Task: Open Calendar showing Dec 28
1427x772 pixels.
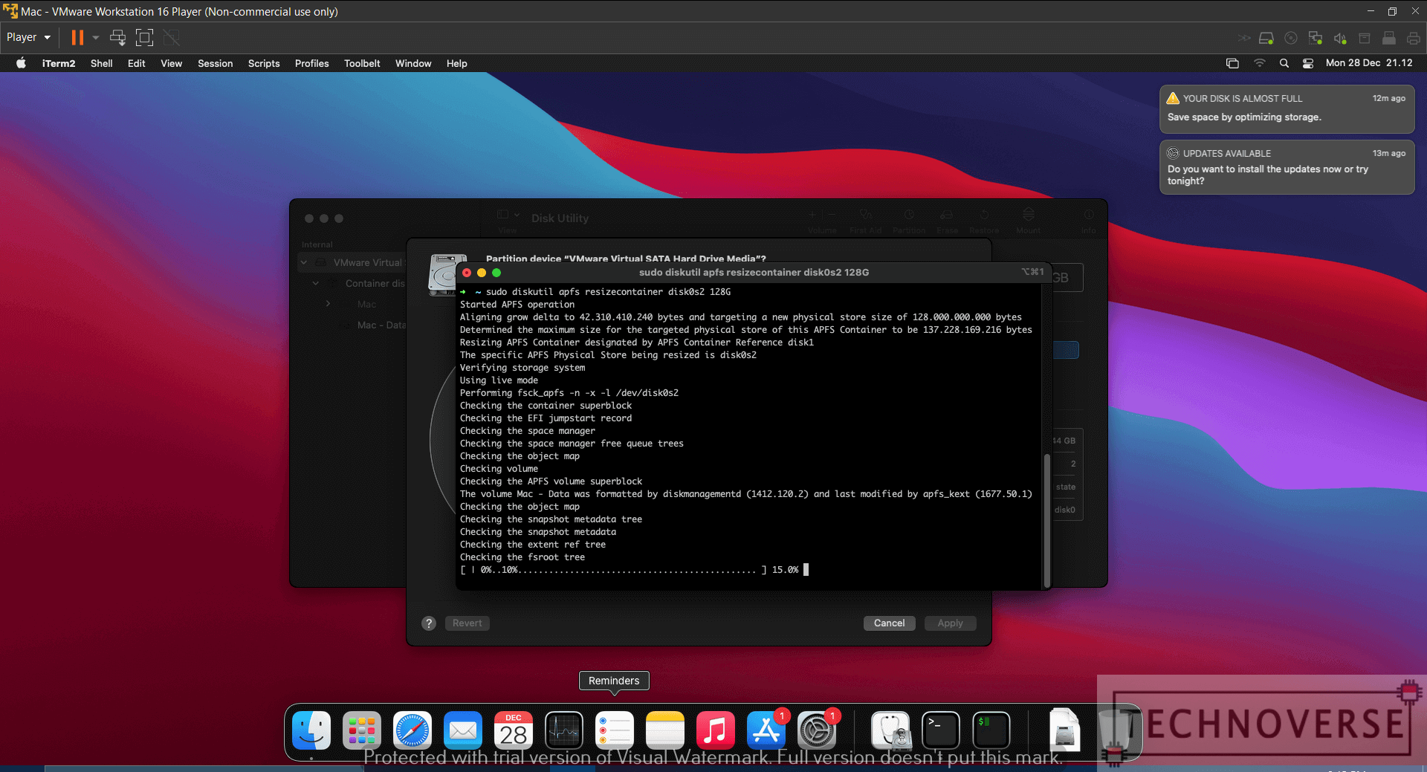Action: [514, 730]
